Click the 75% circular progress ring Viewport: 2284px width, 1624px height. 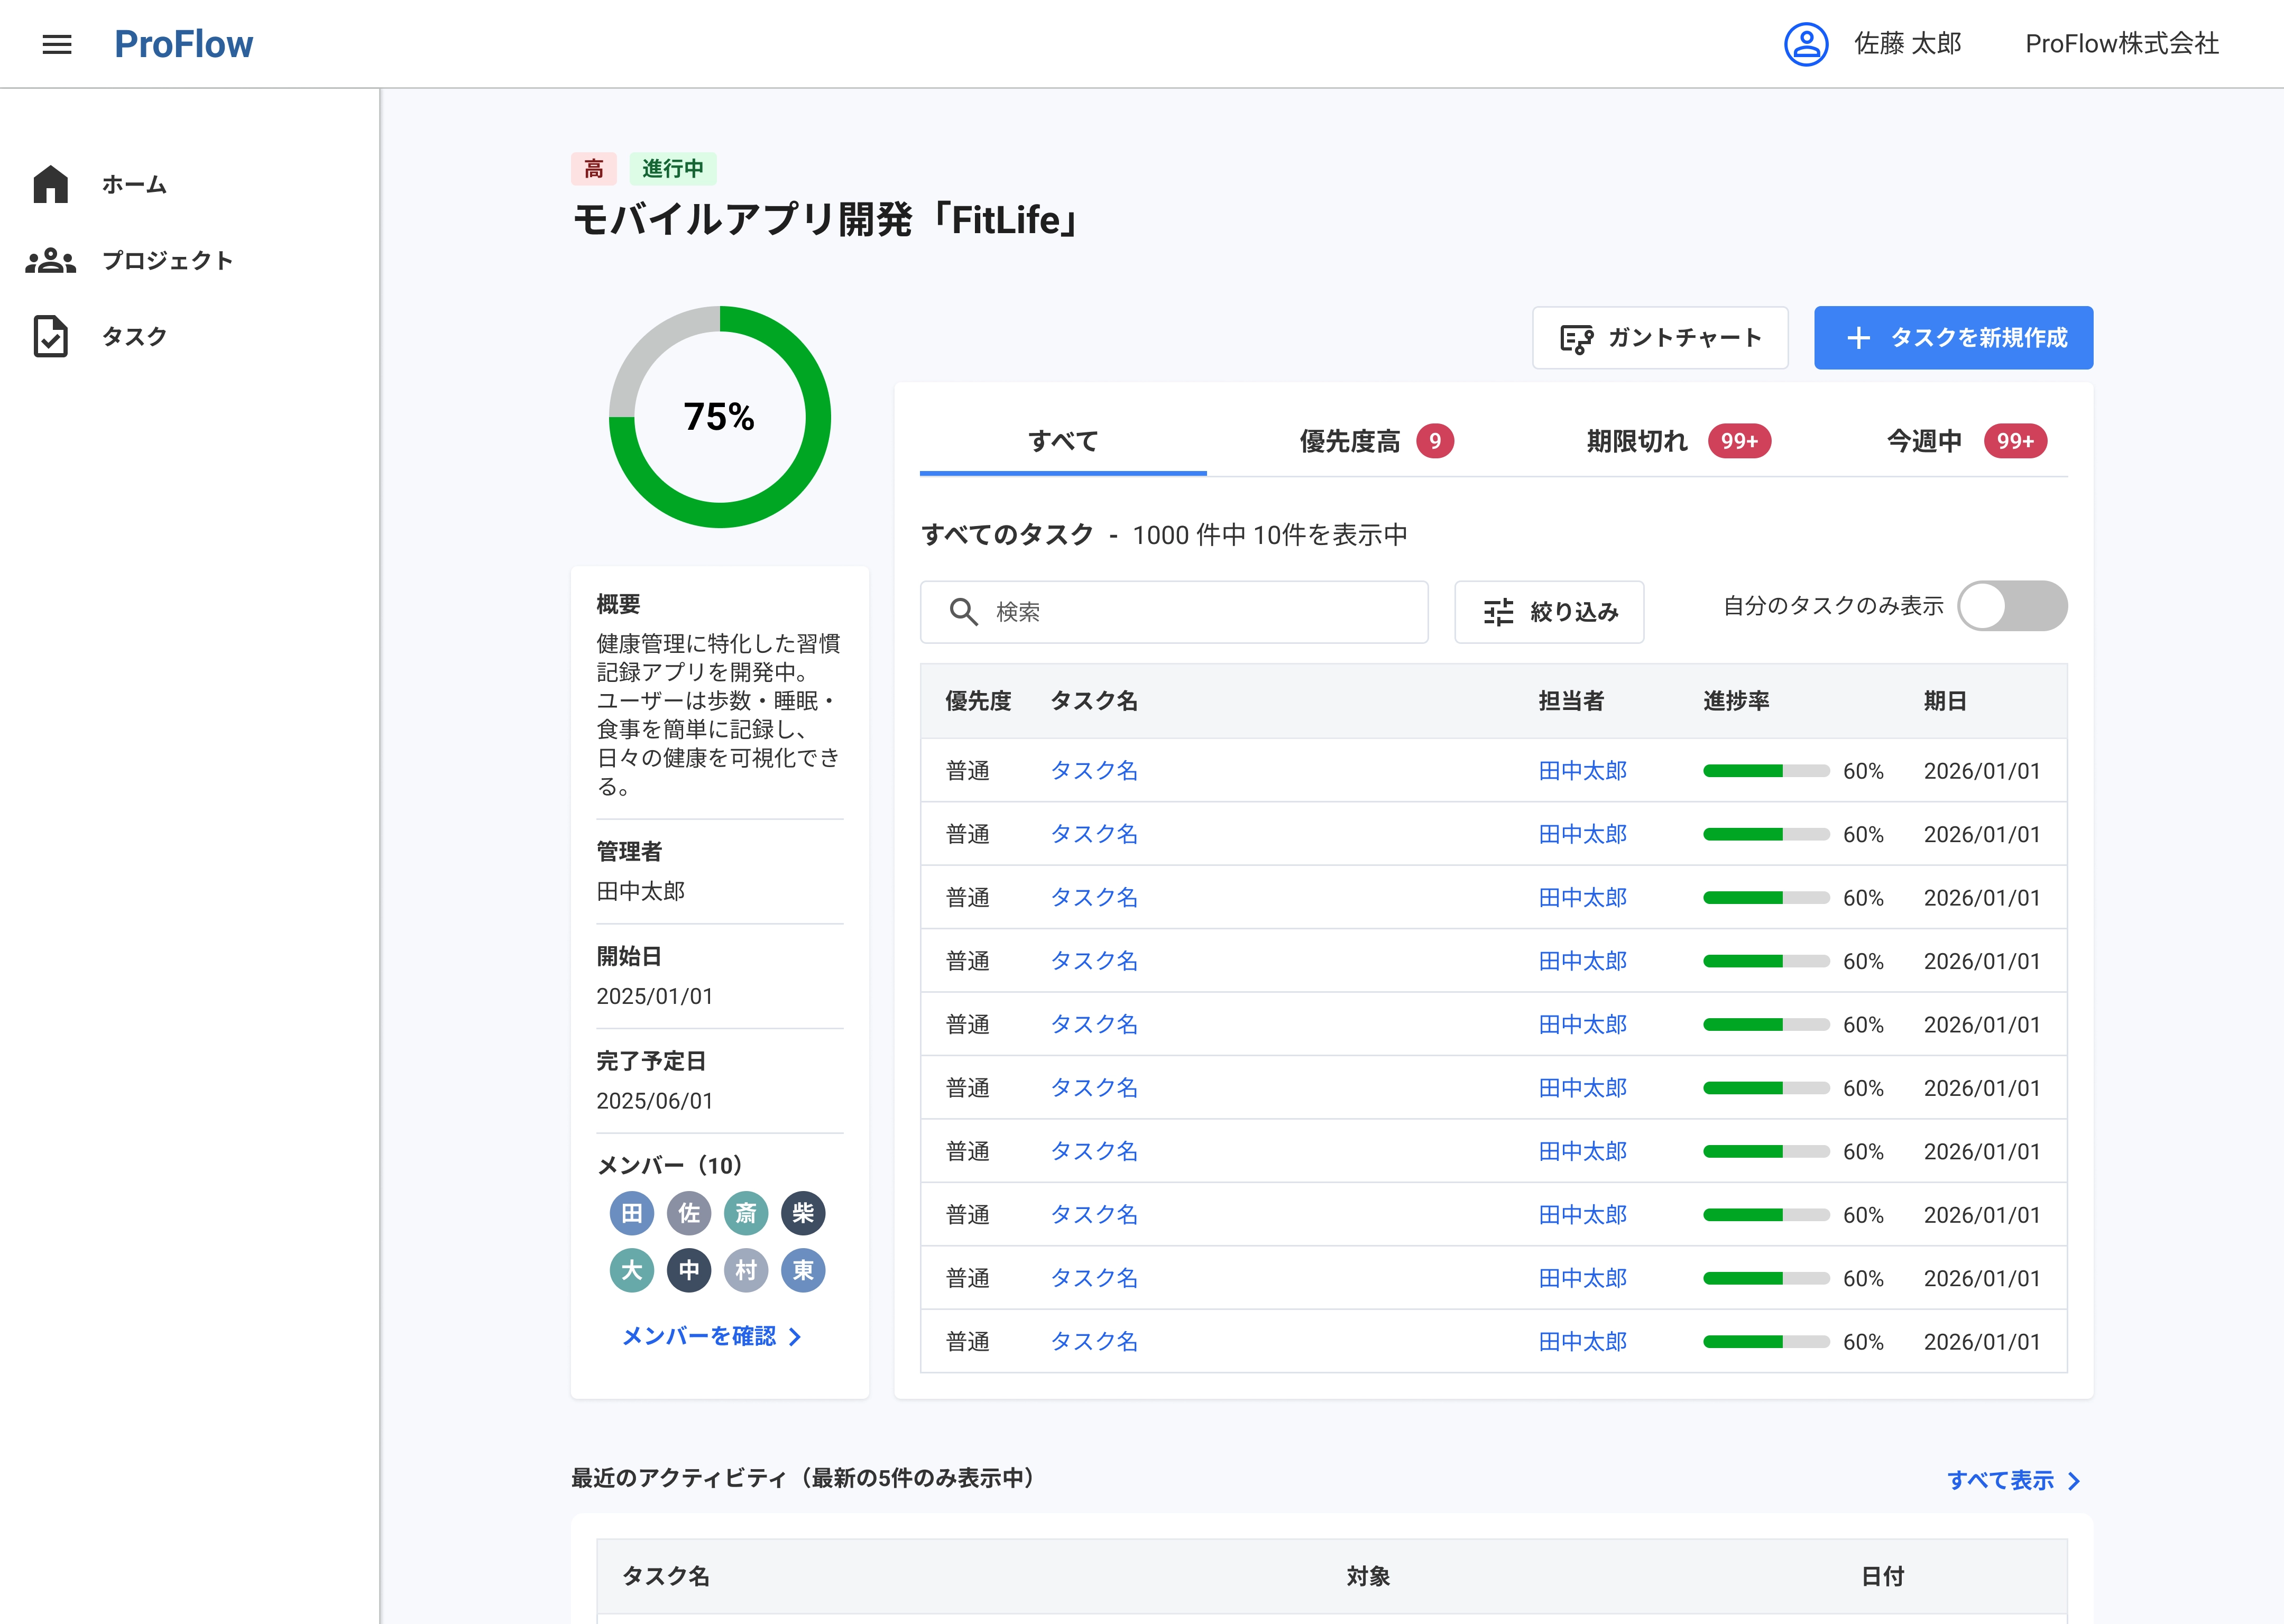click(719, 417)
